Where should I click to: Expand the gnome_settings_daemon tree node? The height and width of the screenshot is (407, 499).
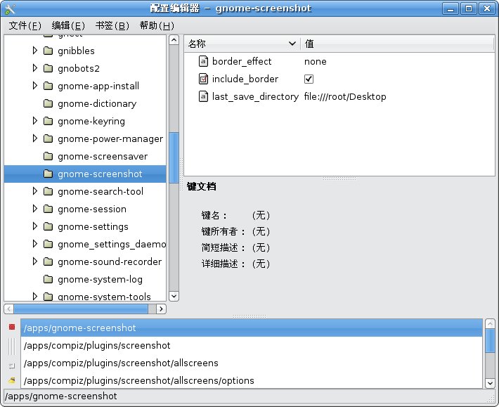point(35,244)
